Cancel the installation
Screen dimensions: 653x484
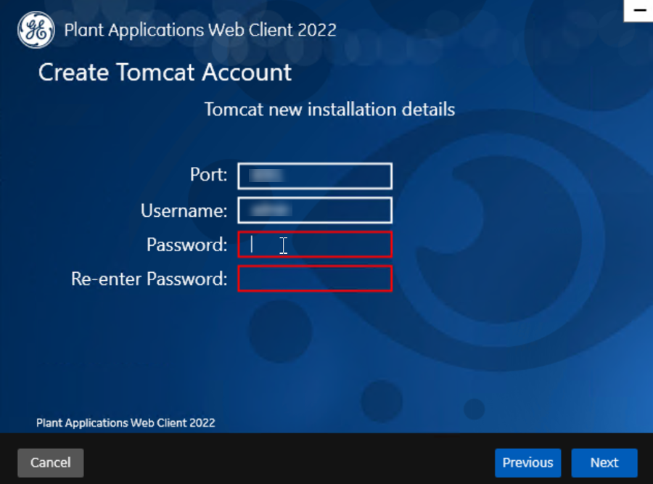(x=50, y=463)
